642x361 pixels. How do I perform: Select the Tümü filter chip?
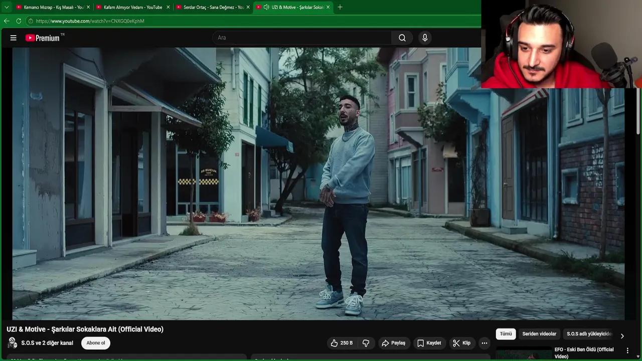pos(506,334)
